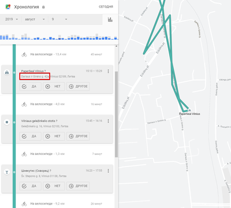
Task: Click time range 15:45 – 16:16
Action: [94, 121]
